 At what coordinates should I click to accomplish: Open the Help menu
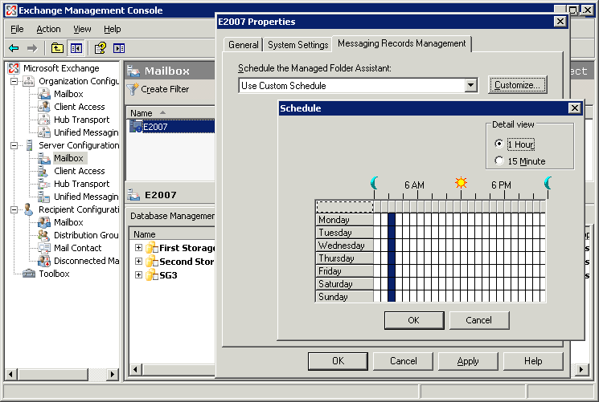pos(113,29)
